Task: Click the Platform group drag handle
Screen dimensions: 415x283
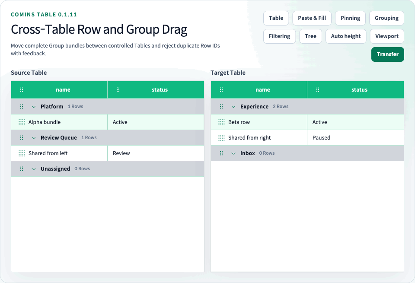Action: 22,107
